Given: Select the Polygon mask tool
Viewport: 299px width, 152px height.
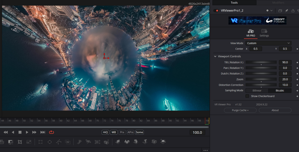Looking at the screenshot, I should [59, 142].
